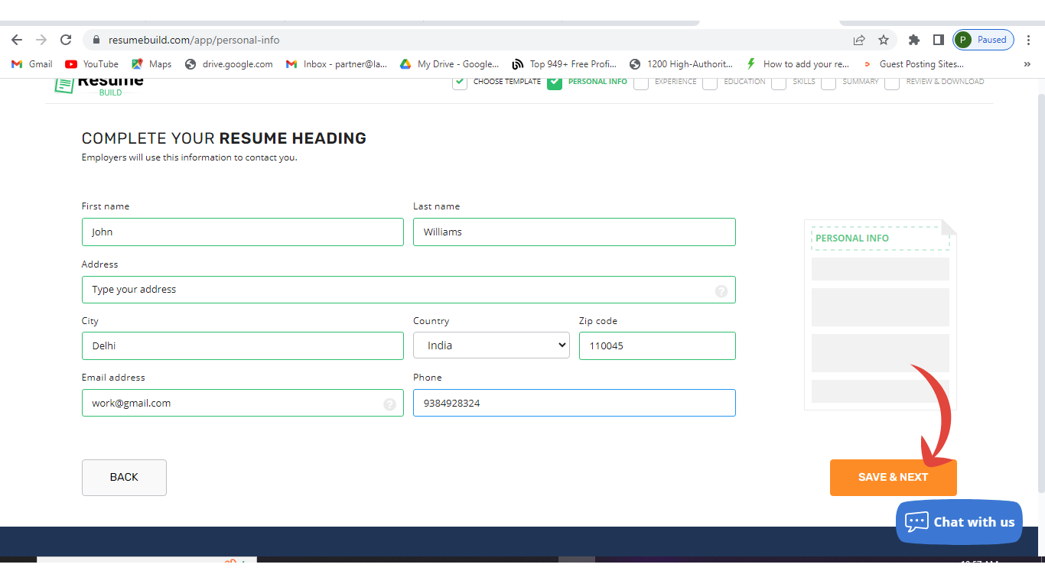
Task: Open the Country dropdown showing India
Action: [491, 345]
